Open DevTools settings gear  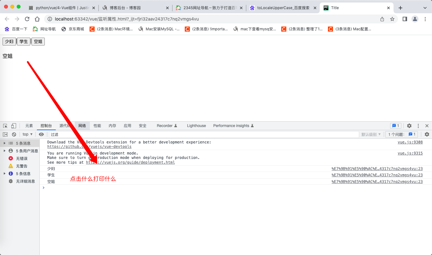pyautogui.click(x=409, y=126)
